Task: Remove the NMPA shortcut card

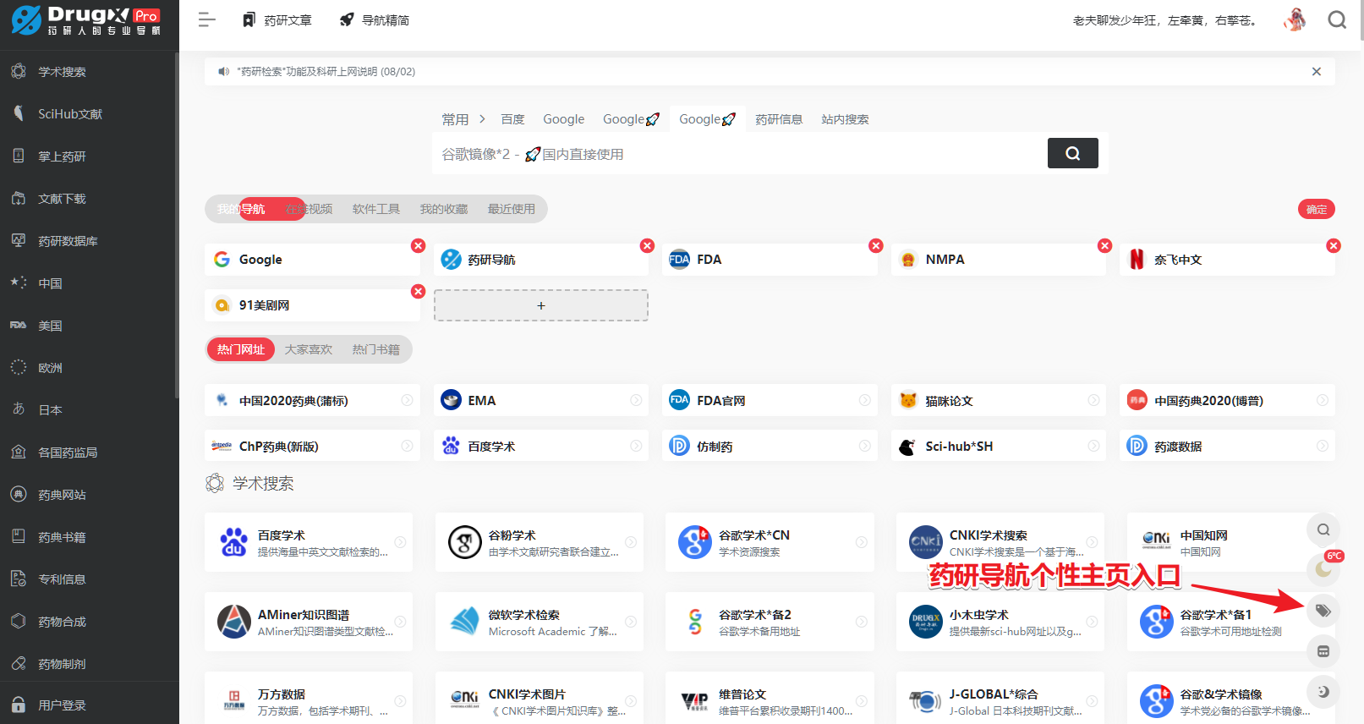Action: [x=1104, y=245]
